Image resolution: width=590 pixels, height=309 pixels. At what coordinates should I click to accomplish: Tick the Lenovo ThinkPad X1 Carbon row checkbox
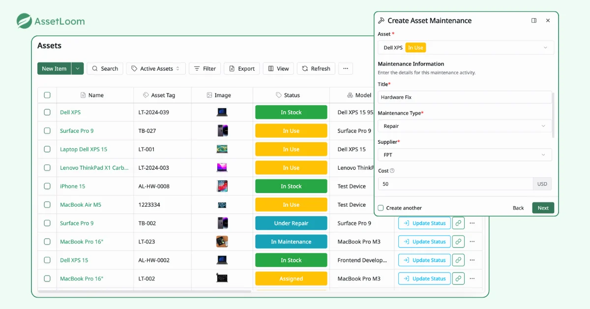tap(47, 168)
